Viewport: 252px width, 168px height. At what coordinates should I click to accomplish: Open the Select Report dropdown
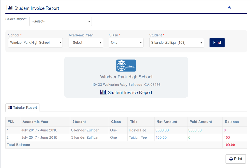[60, 21]
